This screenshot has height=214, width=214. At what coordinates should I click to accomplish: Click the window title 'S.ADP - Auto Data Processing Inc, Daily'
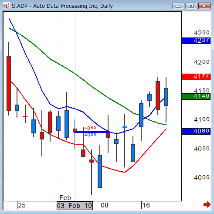62,6
